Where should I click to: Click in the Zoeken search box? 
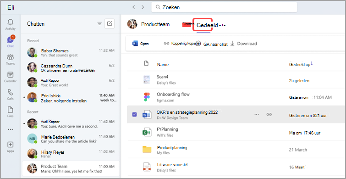click(224, 7)
